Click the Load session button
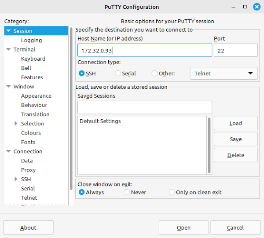 tap(235, 123)
